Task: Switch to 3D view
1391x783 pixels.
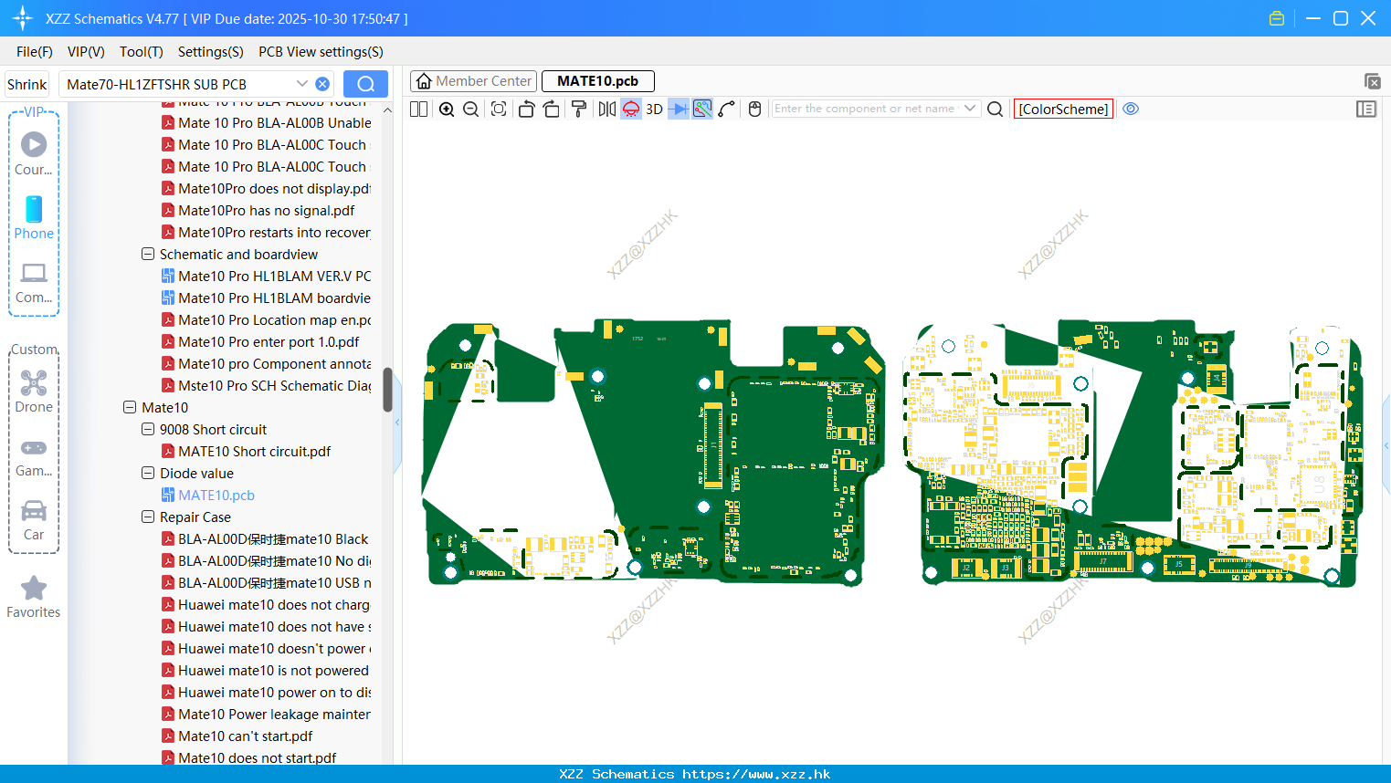Action: pyautogui.click(x=654, y=109)
